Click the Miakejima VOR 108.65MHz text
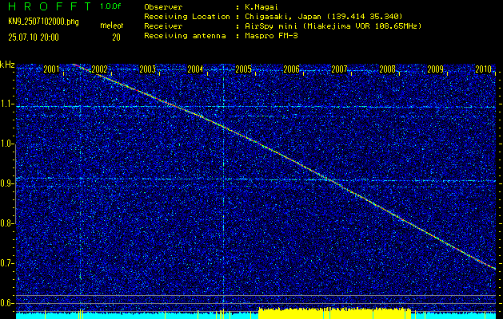 pyautogui.click(x=361, y=26)
